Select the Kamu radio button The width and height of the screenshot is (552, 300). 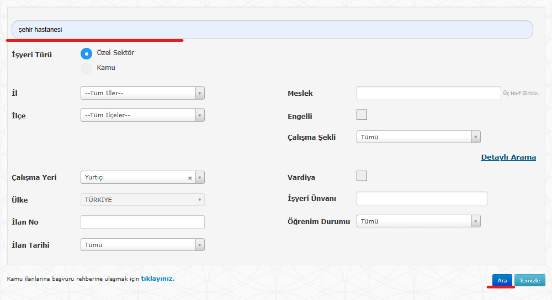(86, 68)
